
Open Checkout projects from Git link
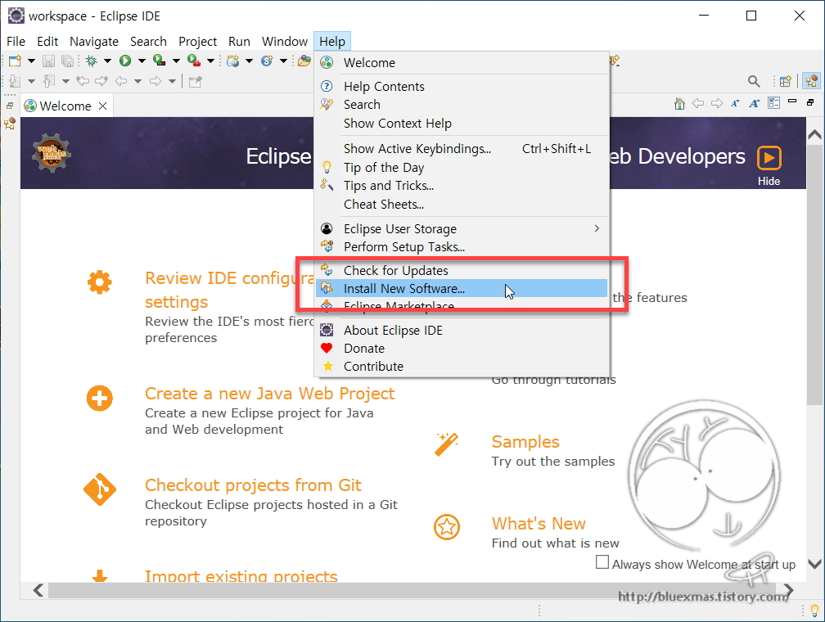253,485
